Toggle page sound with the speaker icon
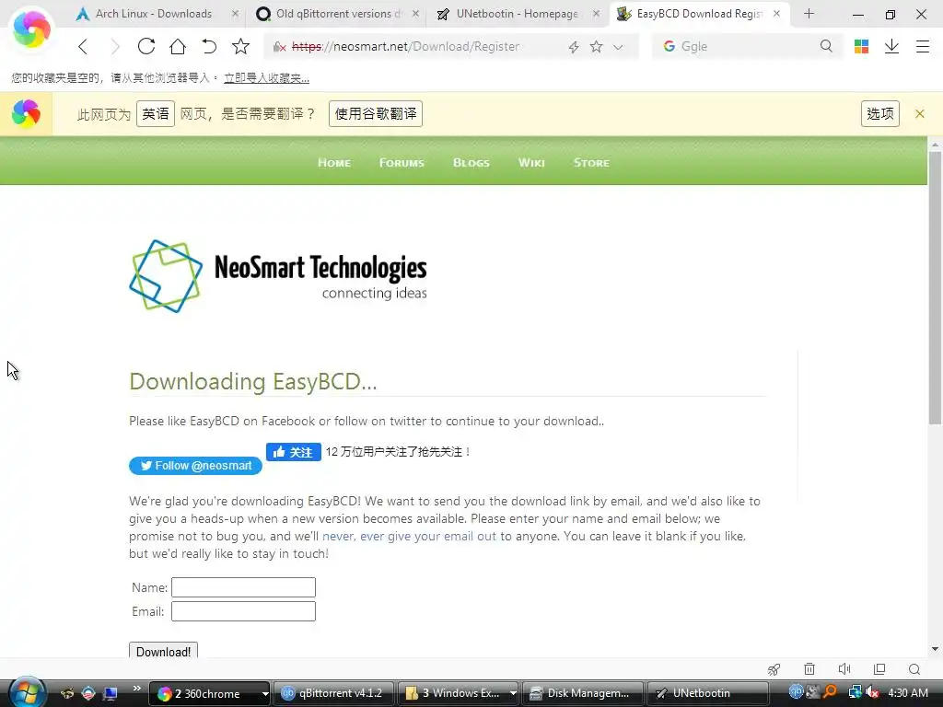This screenshot has width=943, height=707. (844, 669)
